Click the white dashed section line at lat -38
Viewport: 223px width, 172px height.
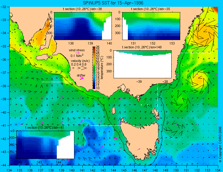tap(57, 82)
